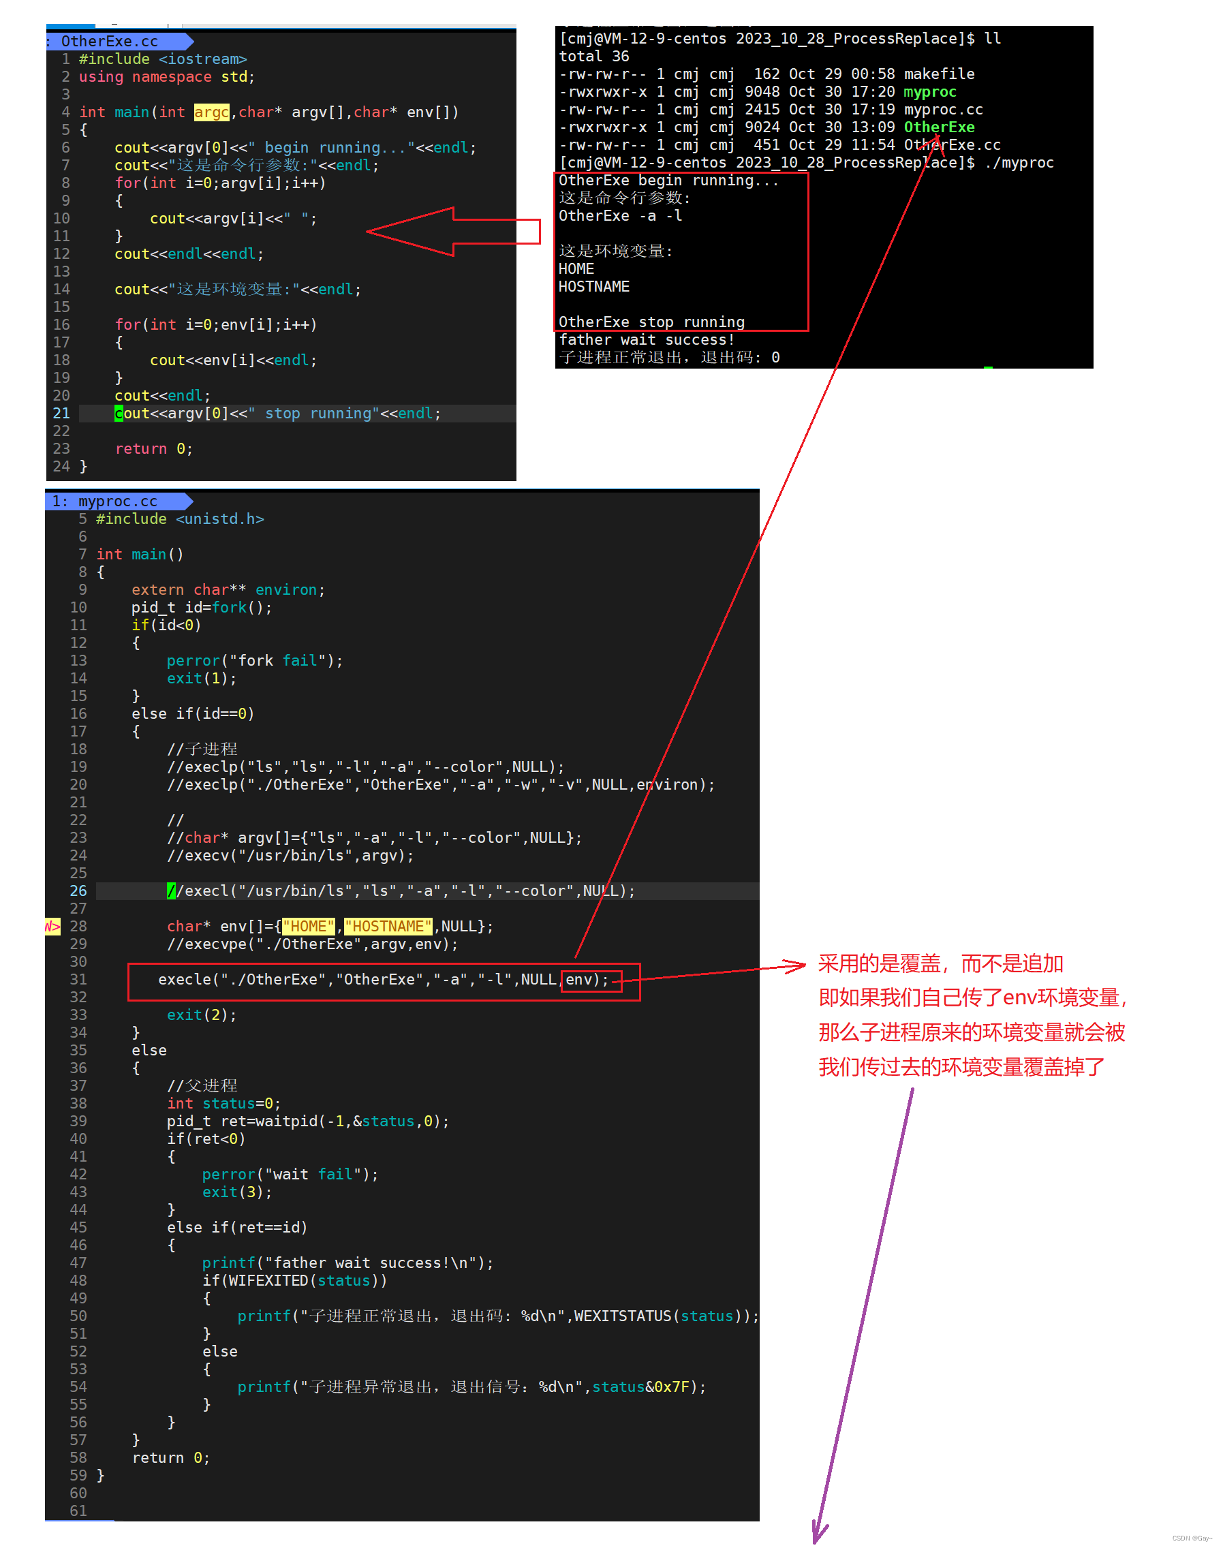Click 'else if(ret==id)' line
The image size is (1223, 1548).
click(238, 1228)
